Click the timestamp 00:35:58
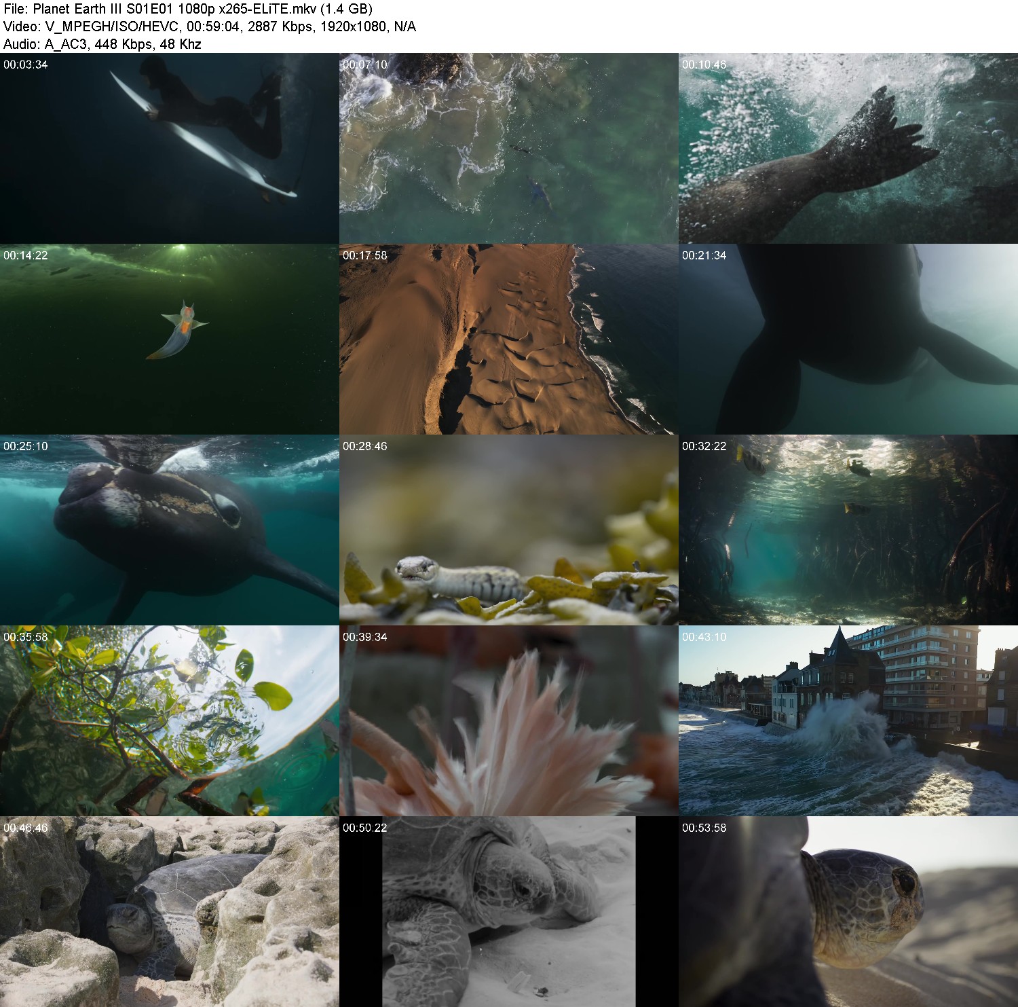This screenshot has height=1007, width=1018. [x=26, y=637]
